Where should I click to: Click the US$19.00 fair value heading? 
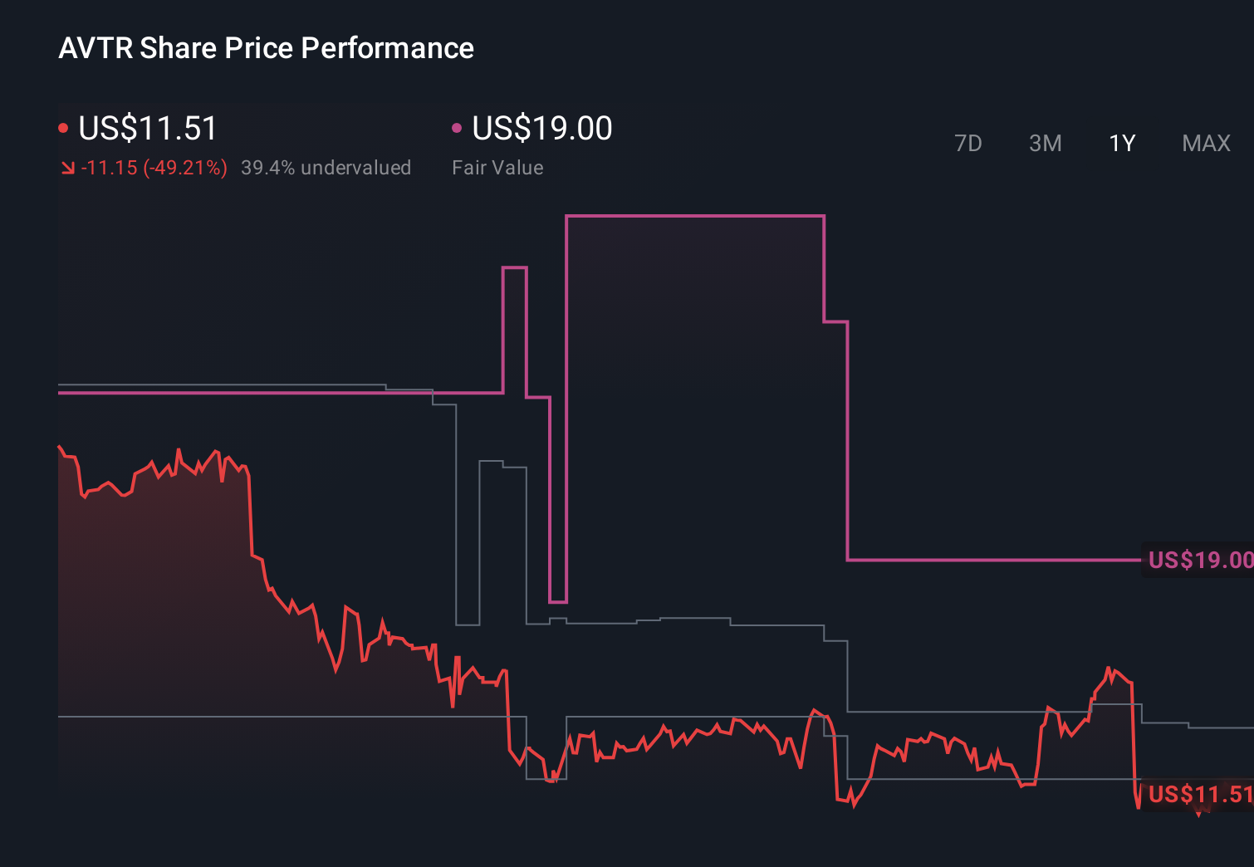coord(542,129)
